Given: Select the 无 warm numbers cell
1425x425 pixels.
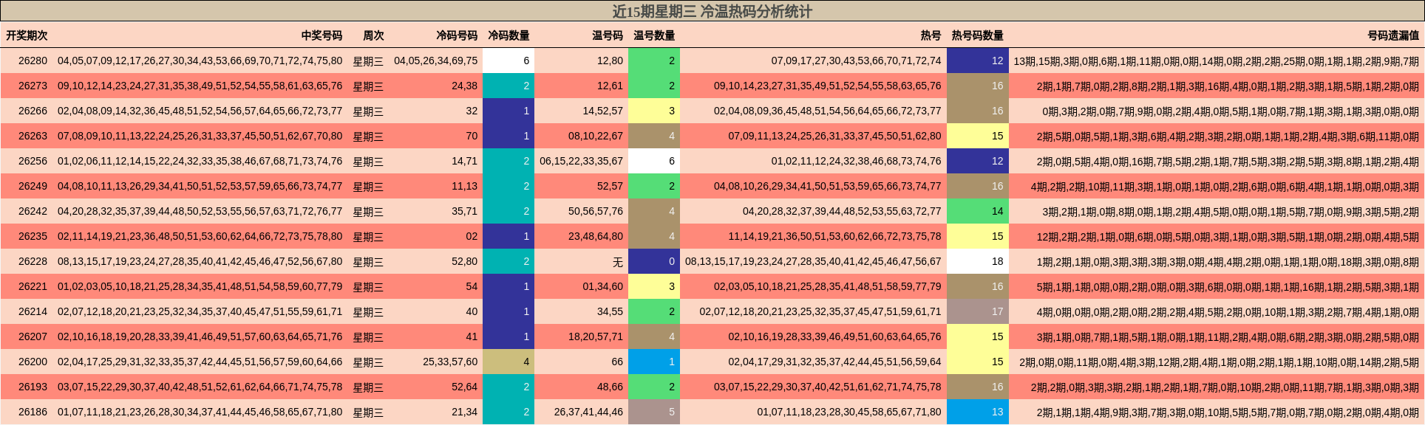Looking at the screenshot, I should 618,262.
